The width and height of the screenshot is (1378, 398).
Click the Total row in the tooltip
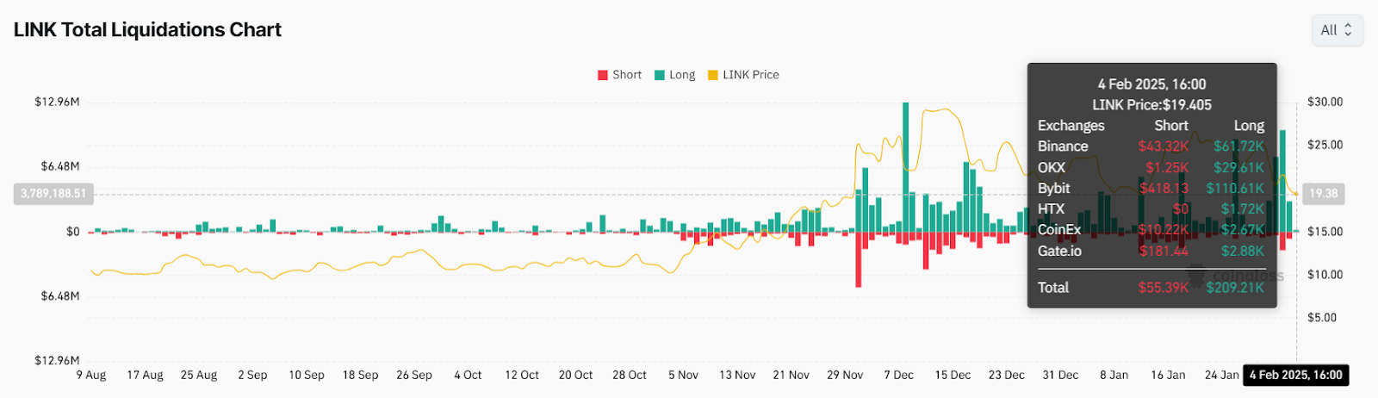(1151, 288)
